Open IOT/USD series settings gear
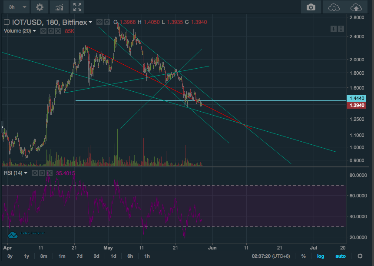 tap(107, 22)
